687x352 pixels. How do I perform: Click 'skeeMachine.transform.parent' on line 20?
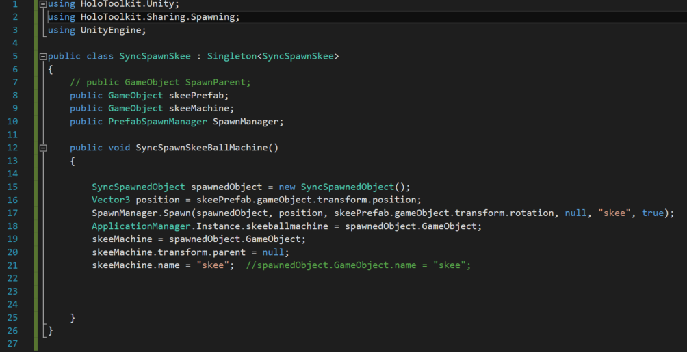169,252
